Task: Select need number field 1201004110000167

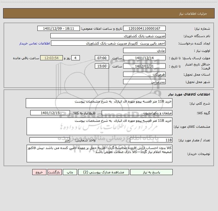Action: [144, 28]
